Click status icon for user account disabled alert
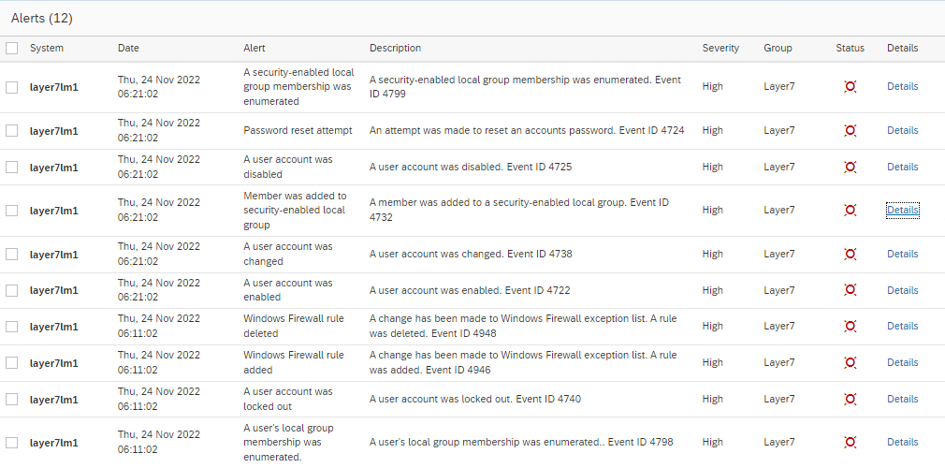945x468 pixels. click(x=850, y=168)
